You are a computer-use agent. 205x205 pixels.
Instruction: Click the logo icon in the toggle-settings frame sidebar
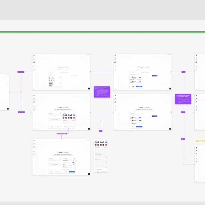pyautogui.click(x=34, y=141)
